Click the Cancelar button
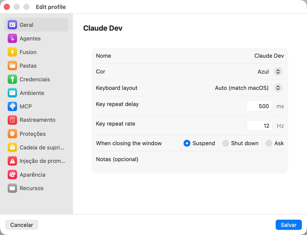Image resolution: width=307 pixels, height=235 pixels. coord(22,225)
